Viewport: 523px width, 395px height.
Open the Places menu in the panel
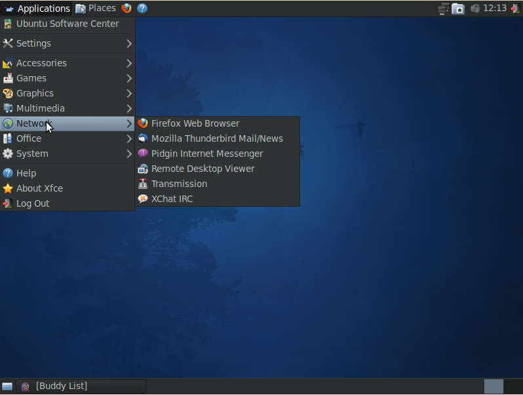[96, 9]
